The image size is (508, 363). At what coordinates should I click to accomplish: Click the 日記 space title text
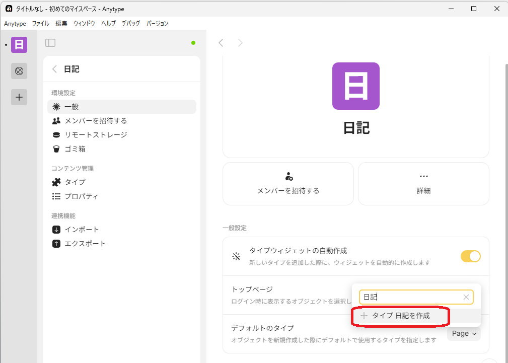(x=356, y=128)
